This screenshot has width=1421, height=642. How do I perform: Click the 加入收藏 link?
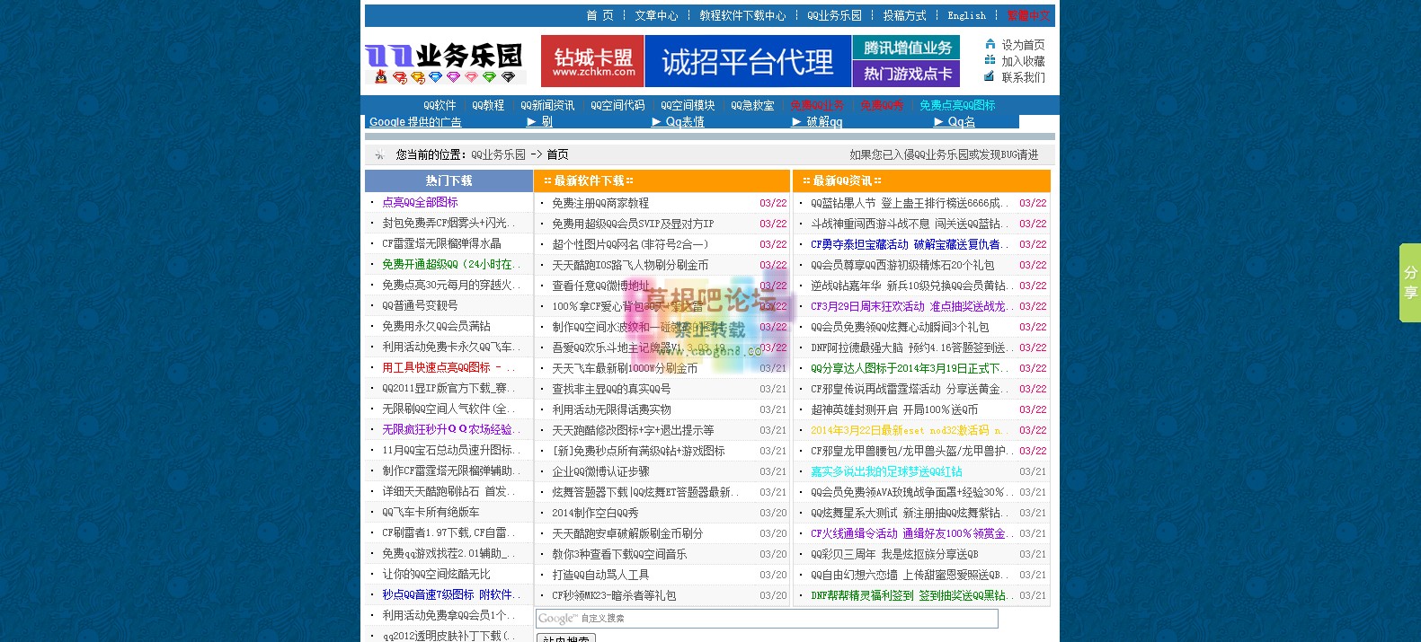coord(1023,61)
